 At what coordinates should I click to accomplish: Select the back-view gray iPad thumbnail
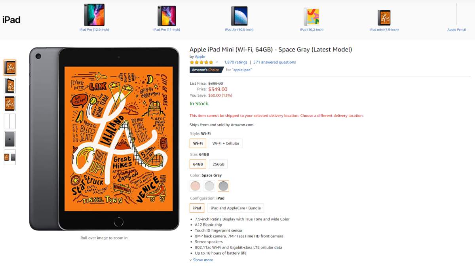(10, 139)
